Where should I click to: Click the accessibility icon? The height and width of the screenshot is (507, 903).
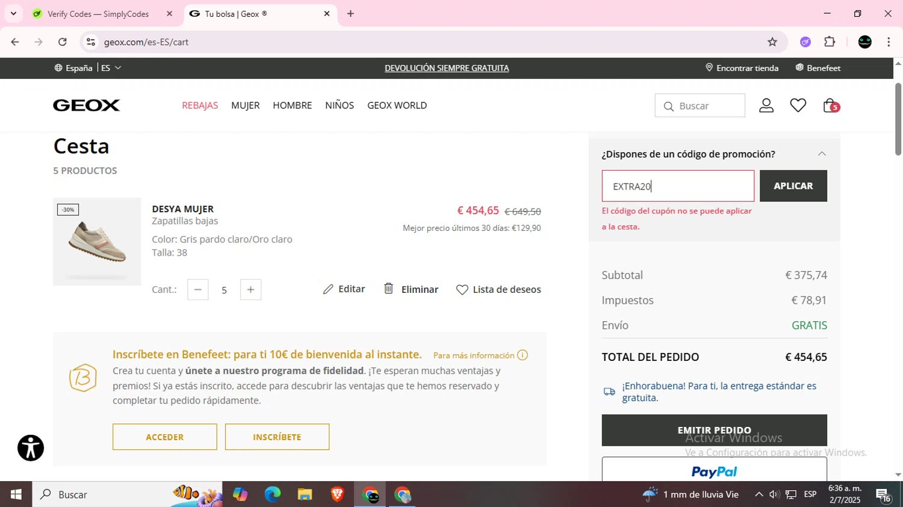point(31,448)
